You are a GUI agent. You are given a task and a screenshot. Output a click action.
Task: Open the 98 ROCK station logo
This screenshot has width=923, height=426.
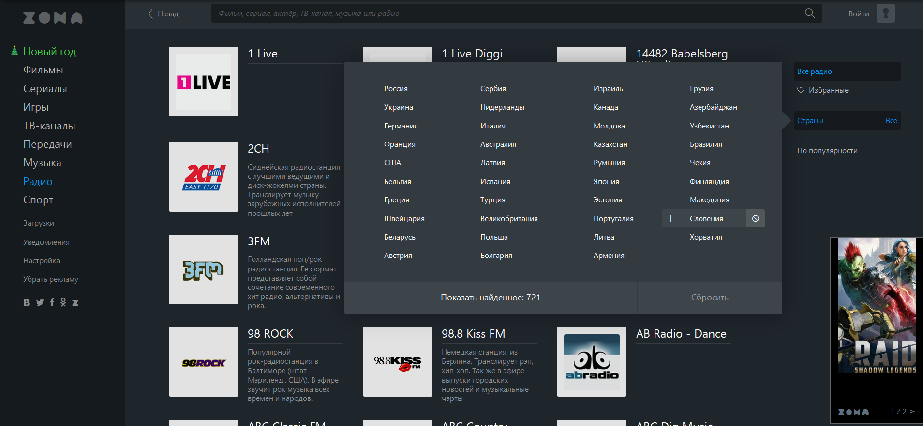pyautogui.click(x=204, y=362)
